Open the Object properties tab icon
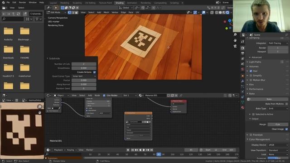The height and width of the screenshot is (163, 290). [x=243, y=76]
